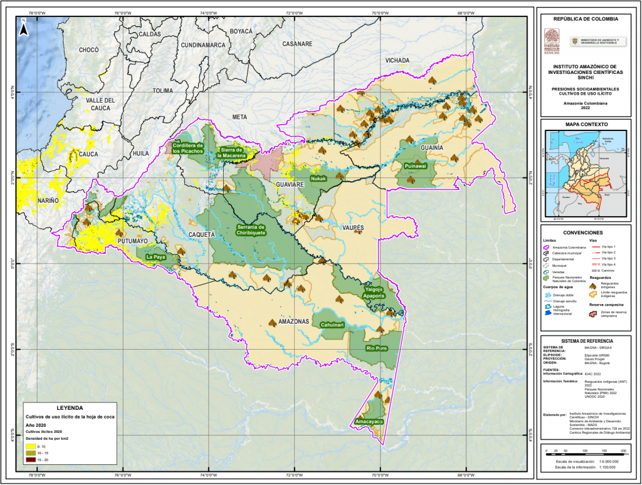Click the olive 10-15 density swatch
The height and width of the screenshot is (485, 642).
pos(30,453)
